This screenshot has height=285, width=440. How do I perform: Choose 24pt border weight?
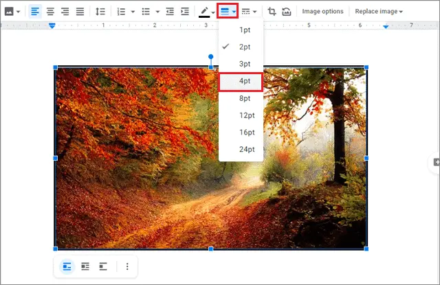241,149
